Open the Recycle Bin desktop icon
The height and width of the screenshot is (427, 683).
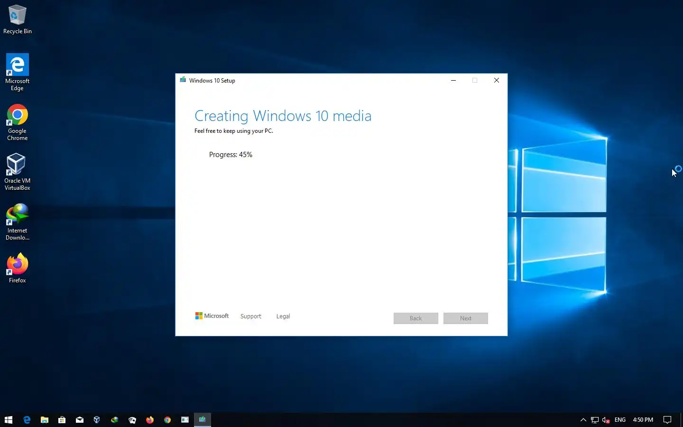pyautogui.click(x=18, y=19)
